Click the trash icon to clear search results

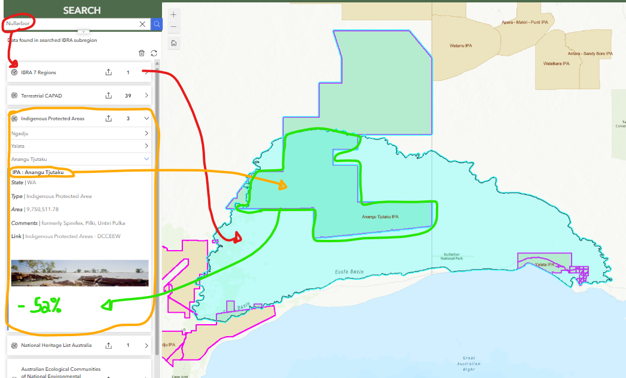point(142,53)
